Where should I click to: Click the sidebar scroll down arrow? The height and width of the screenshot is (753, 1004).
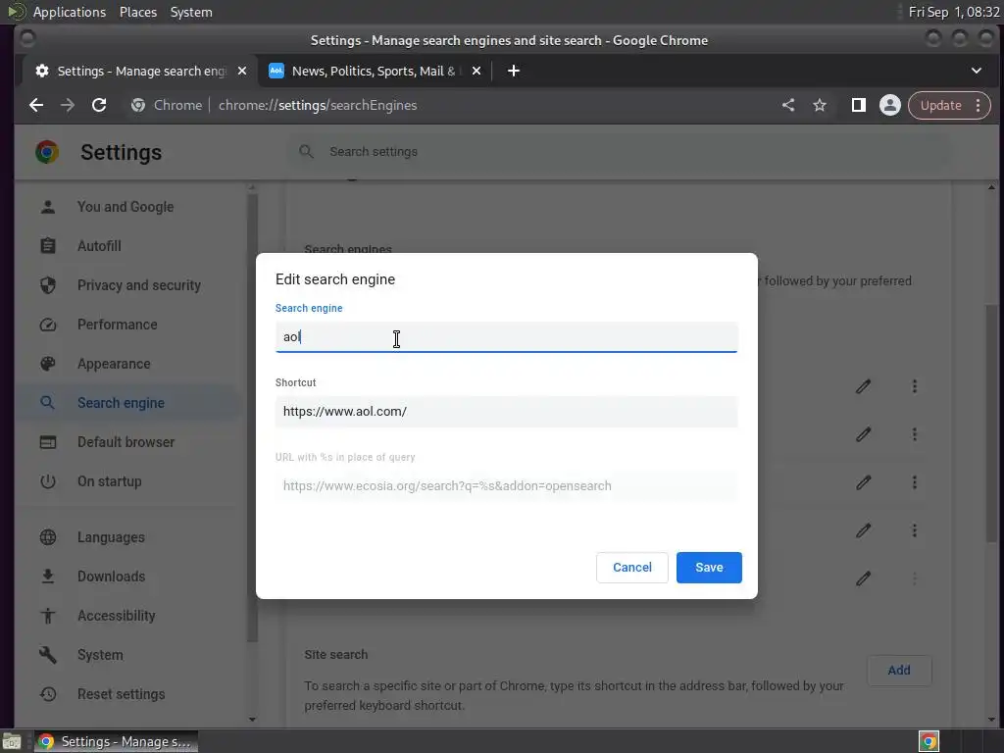(x=252, y=719)
